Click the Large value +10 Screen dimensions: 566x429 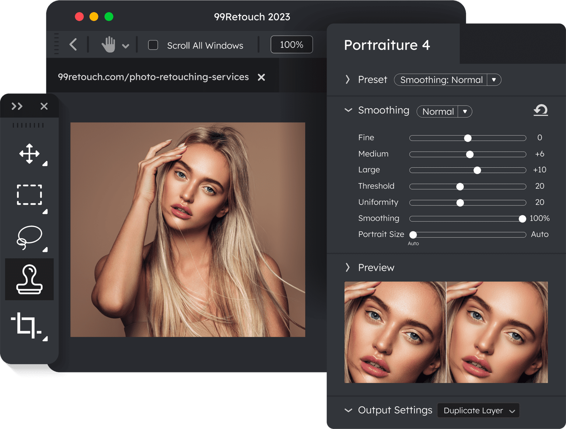tap(539, 170)
